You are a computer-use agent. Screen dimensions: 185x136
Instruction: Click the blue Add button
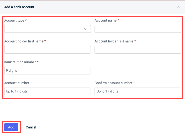coord(11,127)
